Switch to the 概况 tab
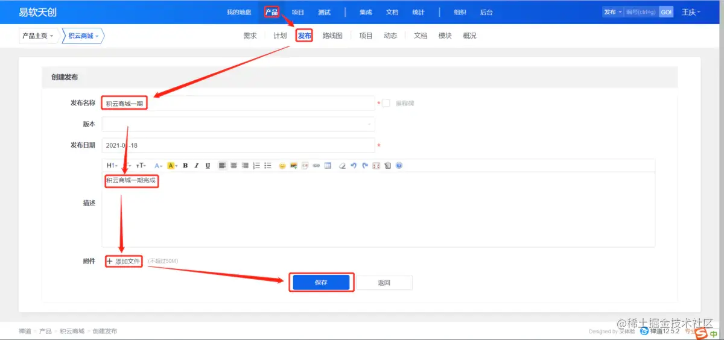The height and width of the screenshot is (340, 724). pyautogui.click(x=469, y=36)
